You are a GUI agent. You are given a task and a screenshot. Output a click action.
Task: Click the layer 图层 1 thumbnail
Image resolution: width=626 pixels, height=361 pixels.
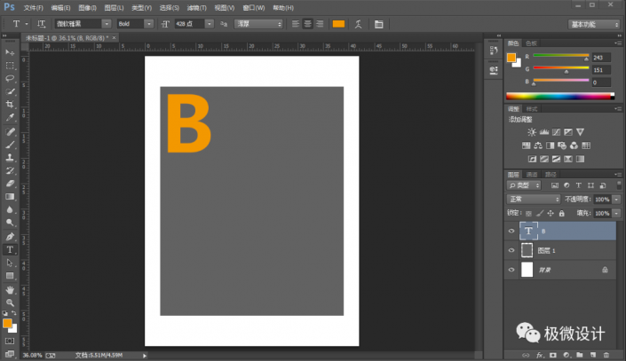click(x=527, y=250)
